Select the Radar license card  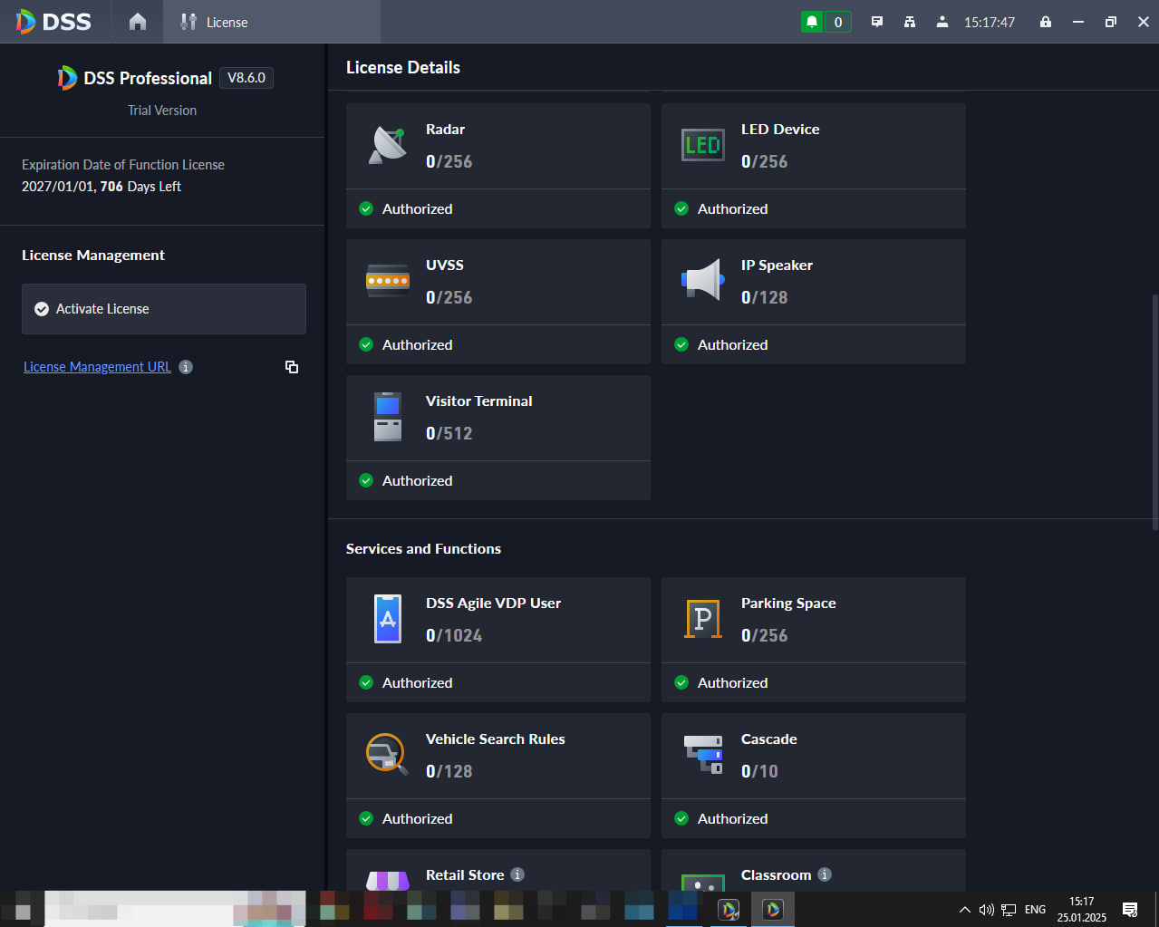[498, 166]
